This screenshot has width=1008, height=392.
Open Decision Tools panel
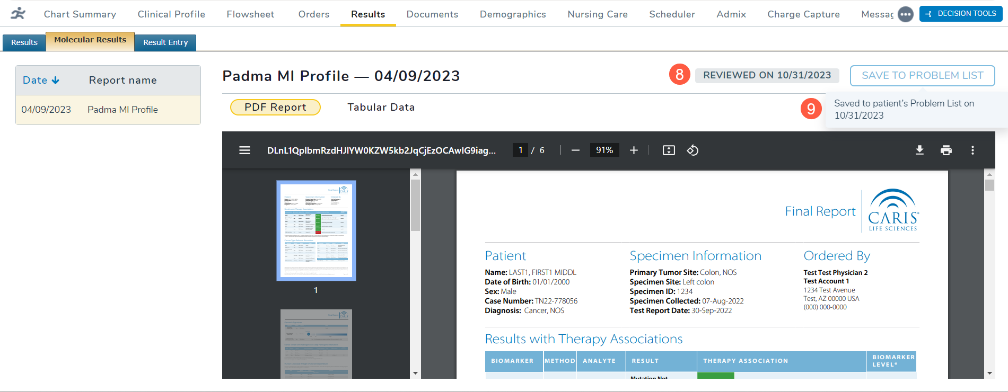(x=961, y=14)
